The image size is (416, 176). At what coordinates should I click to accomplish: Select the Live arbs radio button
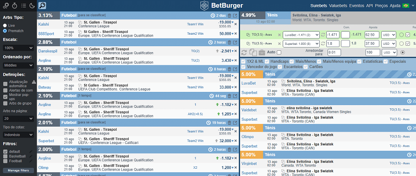[5, 26]
